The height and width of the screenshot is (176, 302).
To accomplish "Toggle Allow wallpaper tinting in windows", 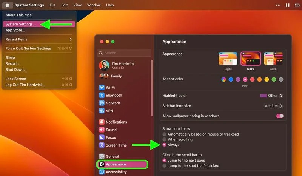I will [280, 116].
